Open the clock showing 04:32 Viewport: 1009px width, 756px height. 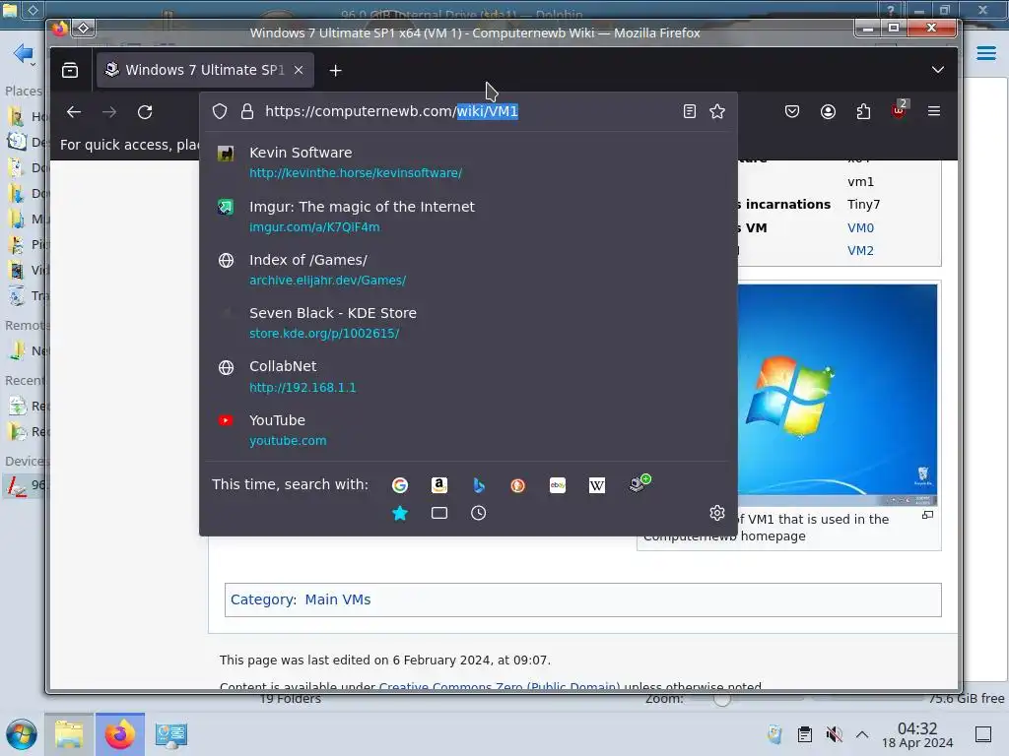pyautogui.click(x=917, y=734)
